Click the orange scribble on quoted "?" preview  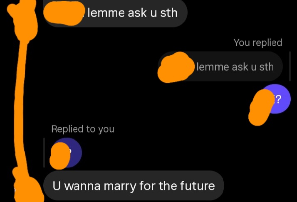click(x=60, y=156)
